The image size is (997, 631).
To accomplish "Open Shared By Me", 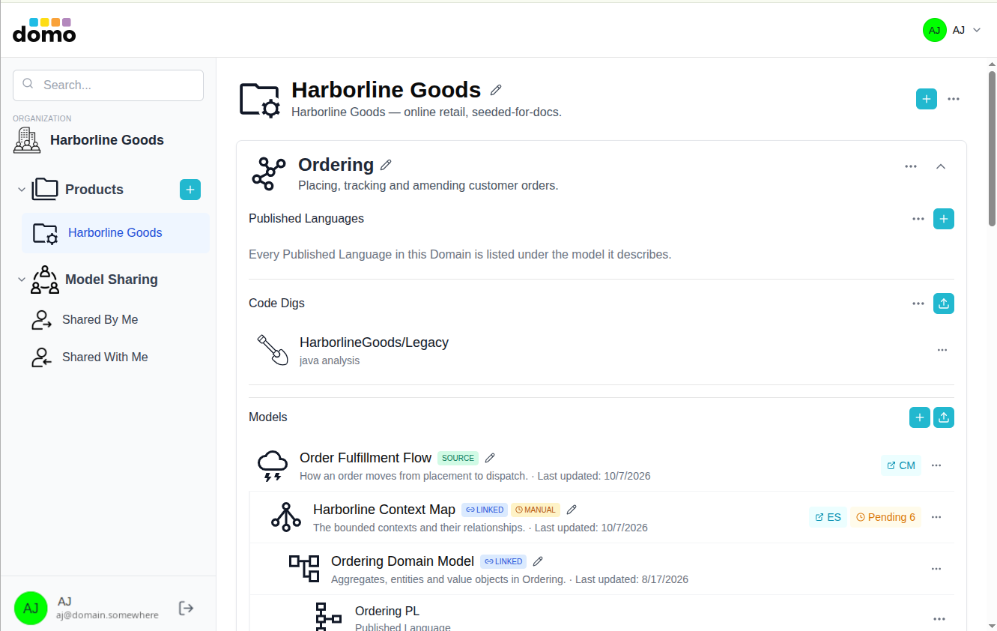I will click(100, 320).
